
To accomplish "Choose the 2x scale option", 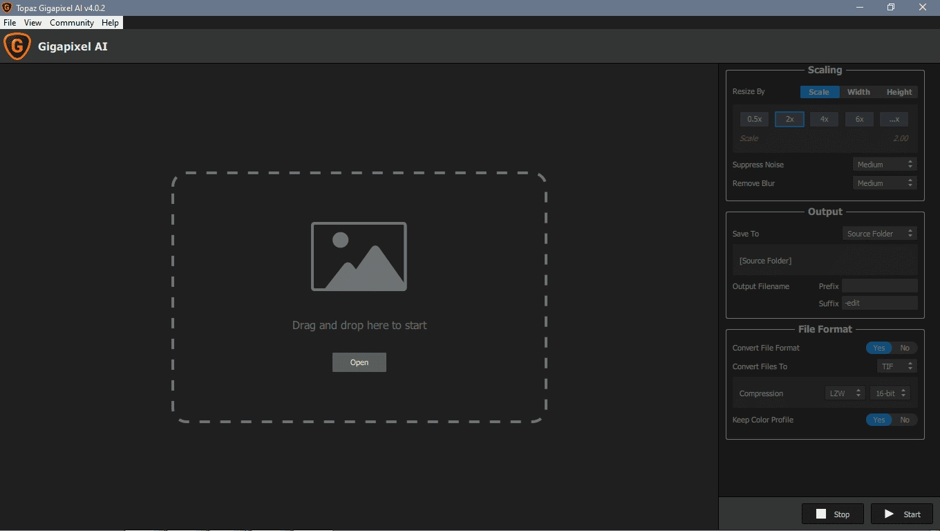I will 789,119.
